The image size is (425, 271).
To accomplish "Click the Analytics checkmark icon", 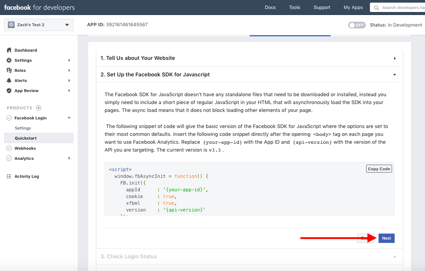I will pyautogui.click(x=9, y=158).
